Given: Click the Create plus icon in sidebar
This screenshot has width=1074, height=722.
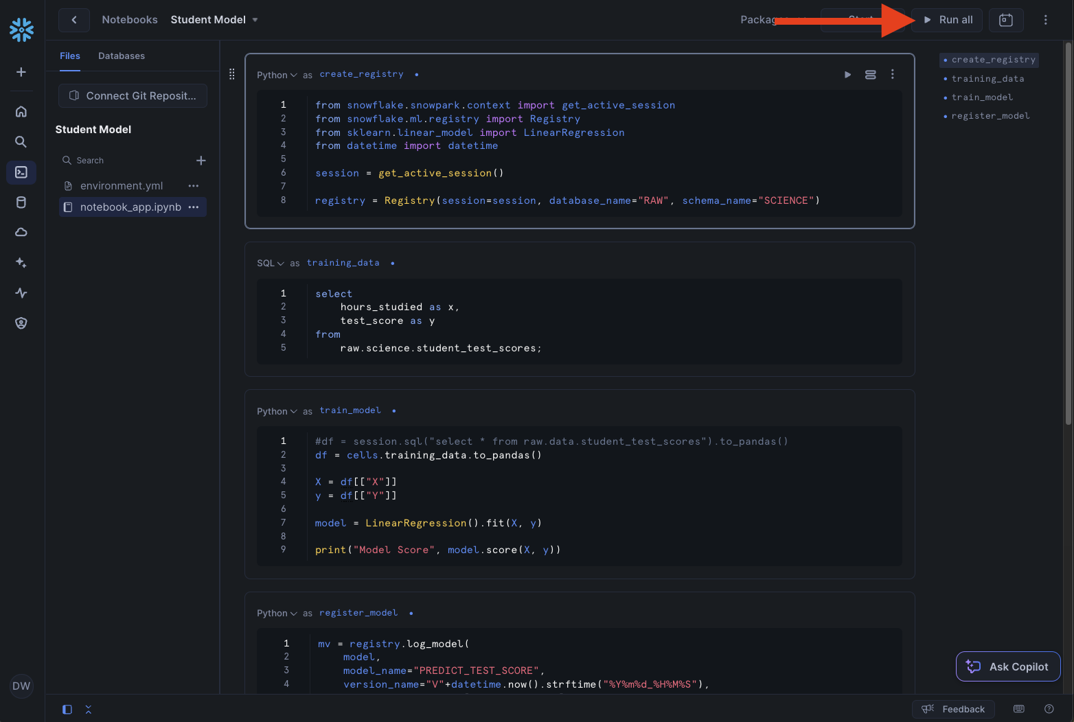Looking at the screenshot, I should [x=21, y=72].
